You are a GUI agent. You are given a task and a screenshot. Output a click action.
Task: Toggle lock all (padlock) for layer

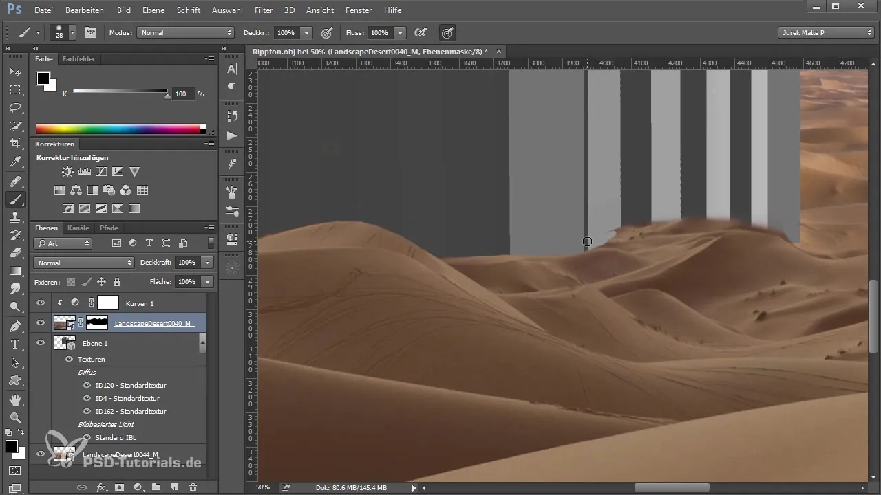117,281
